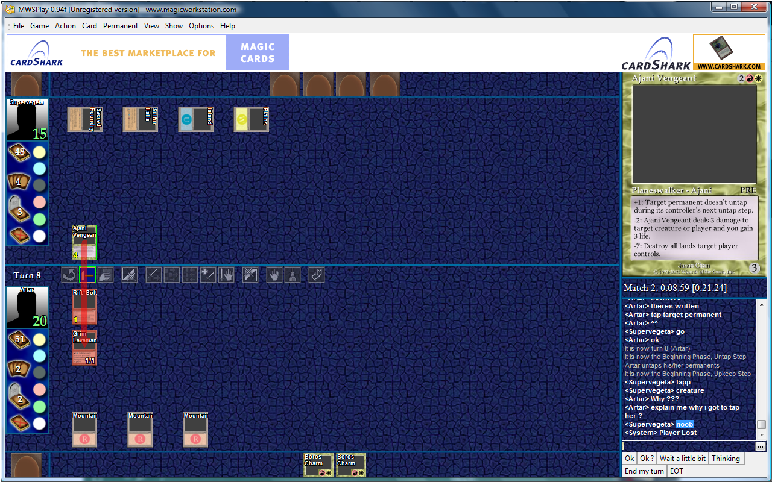Click the chat log scrollbar
The image size is (772, 482).
click(x=762, y=369)
